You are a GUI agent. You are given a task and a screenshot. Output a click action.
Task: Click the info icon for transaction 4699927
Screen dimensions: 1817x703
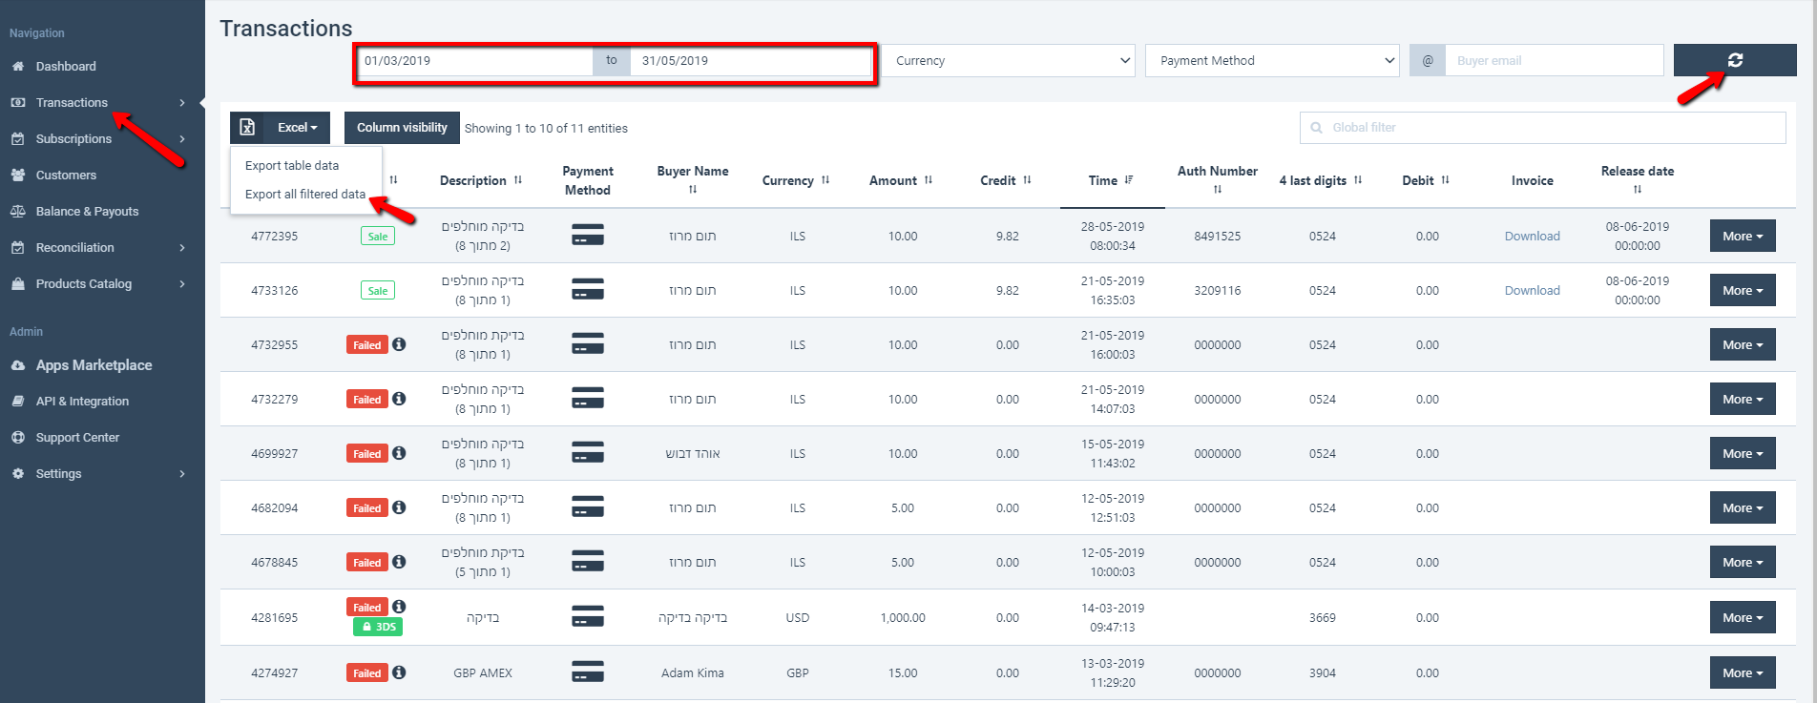399,453
